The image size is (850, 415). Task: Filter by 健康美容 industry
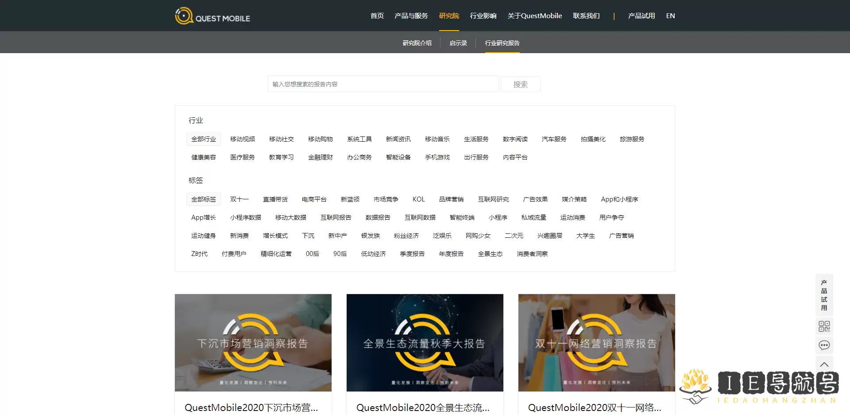click(204, 157)
